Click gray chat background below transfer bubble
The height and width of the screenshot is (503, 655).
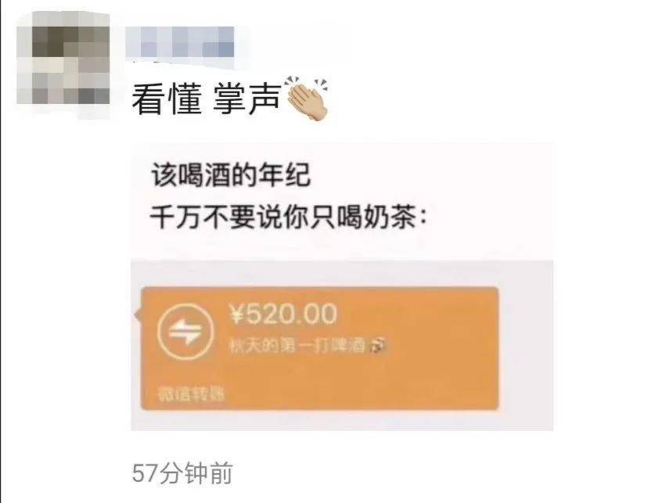342,420
